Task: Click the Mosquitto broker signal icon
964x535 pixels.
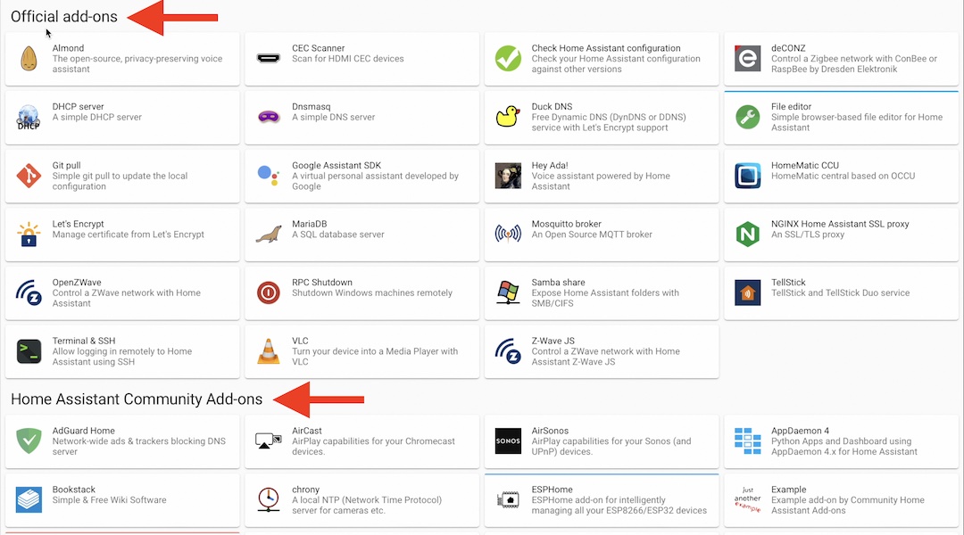Action: click(x=508, y=234)
